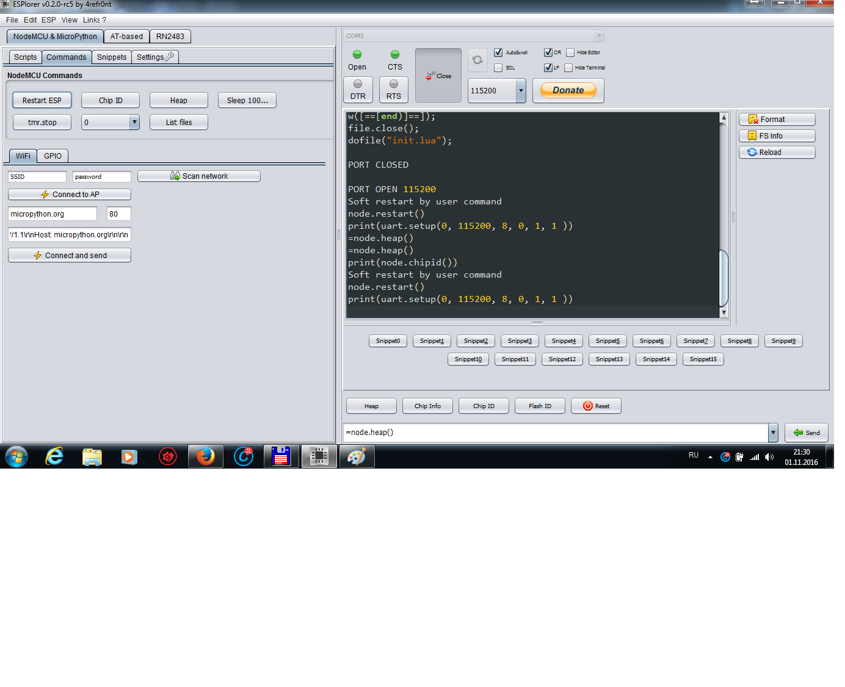
Task: Click FS Info button
Action: pyautogui.click(x=777, y=136)
